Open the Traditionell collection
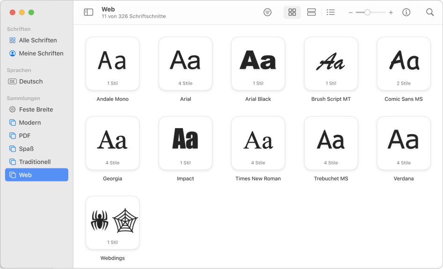Screen dimensions: 443x269 pos(37,162)
